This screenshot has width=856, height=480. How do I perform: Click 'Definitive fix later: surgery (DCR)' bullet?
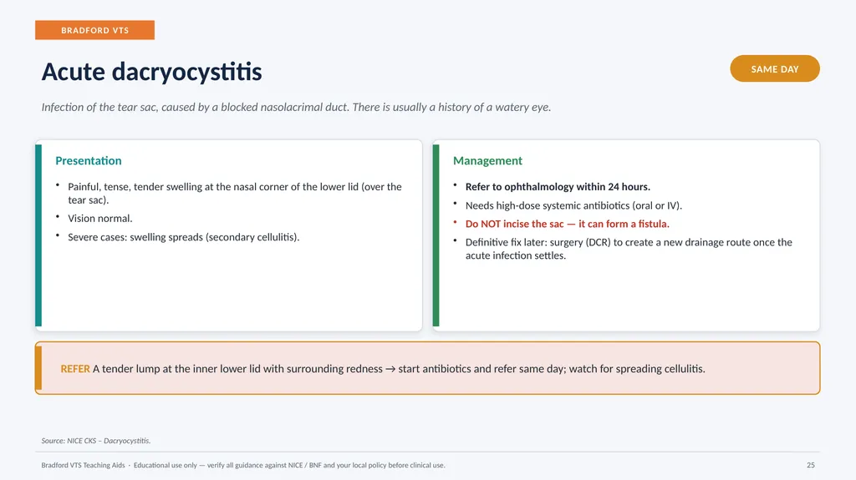click(629, 249)
